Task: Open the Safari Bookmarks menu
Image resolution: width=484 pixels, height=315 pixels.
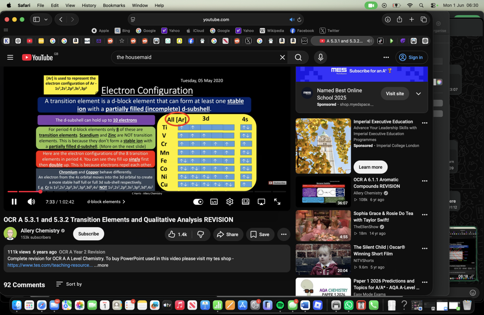Action: tap(114, 5)
